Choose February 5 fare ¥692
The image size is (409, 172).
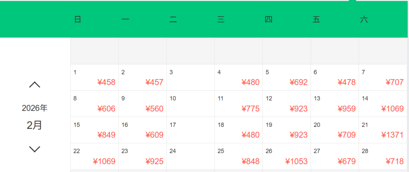point(287,77)
